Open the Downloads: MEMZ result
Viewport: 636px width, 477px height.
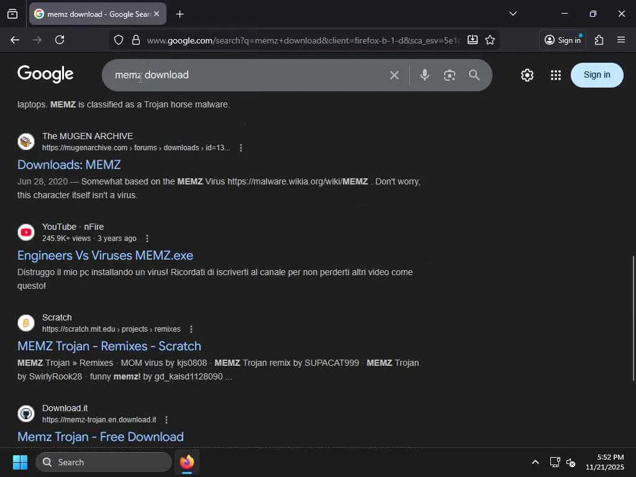tap(69, 165)
